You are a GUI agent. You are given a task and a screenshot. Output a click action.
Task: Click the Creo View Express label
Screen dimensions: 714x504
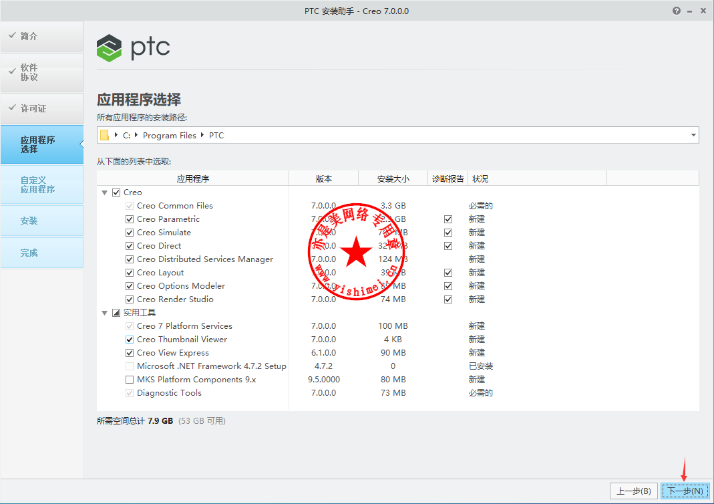[x=173, y=353]
